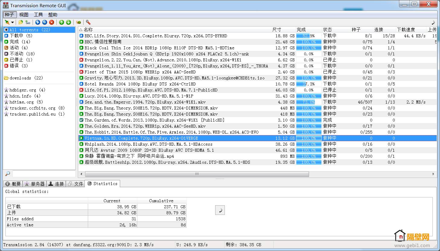Switch to 服务器 tab
Image resolution: width=440 pixels, height=251 pixels.
pos(35,184)
